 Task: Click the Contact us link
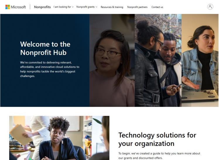coord(157,7)
